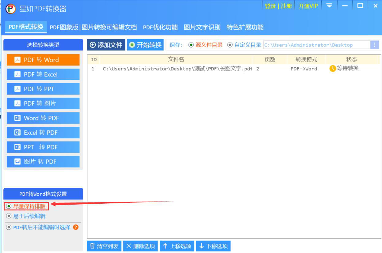Select 尽量保持排版 radio option
The image size is (382, 253).
(x=26, y=206)
